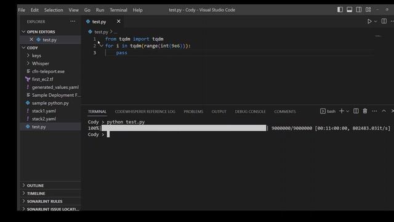
Task: Switch to Output panel tab
Action: coord(219,112)
